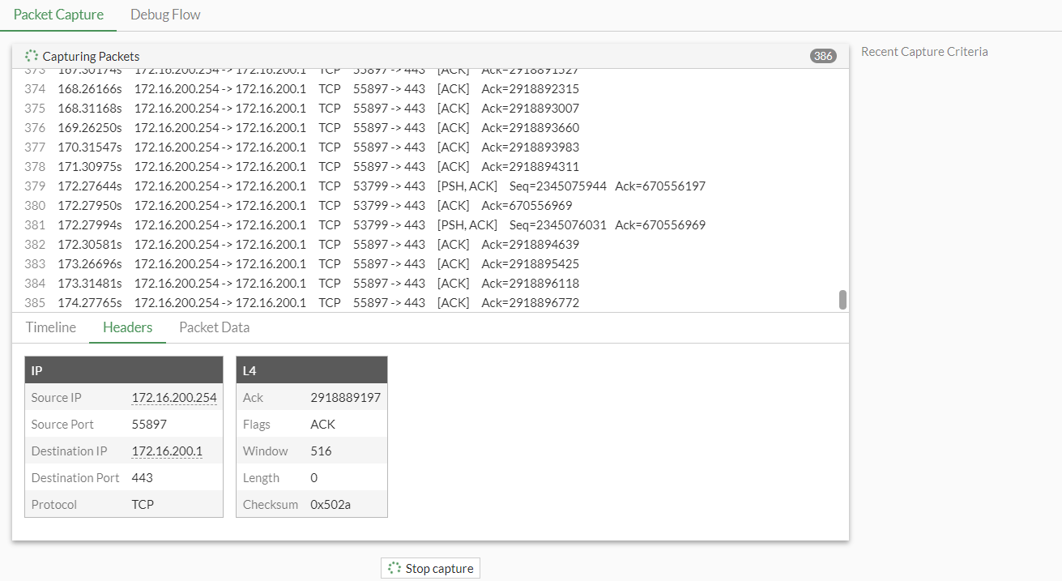Click the Capturing Packets spinner icon

[x=32, y=56]
